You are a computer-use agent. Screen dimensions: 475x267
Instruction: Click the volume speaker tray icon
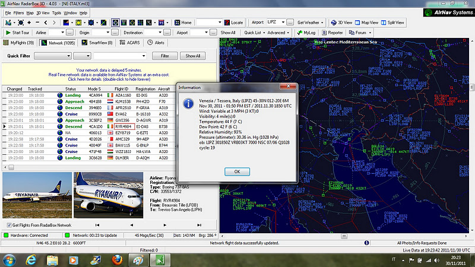[x=436, y=260]
